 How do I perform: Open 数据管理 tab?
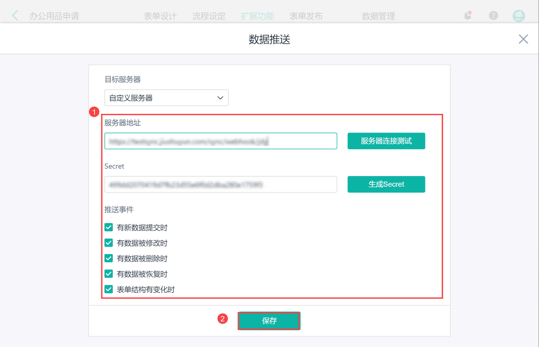pyautogui.click(x=378, y=16)
